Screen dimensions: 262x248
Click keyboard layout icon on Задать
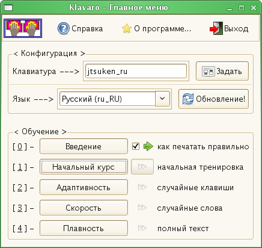coord(209,71)
